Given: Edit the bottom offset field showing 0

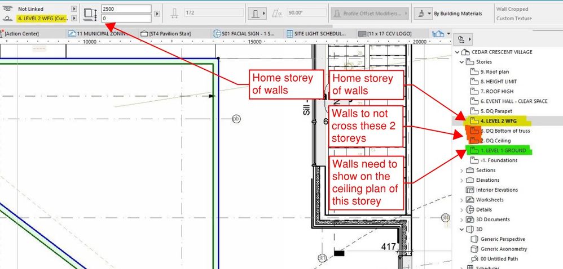Looking at the screenshot, I should coord(126,18).
